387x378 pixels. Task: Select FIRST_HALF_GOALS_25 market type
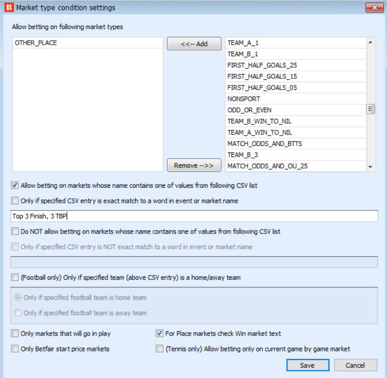click(295, 65)
